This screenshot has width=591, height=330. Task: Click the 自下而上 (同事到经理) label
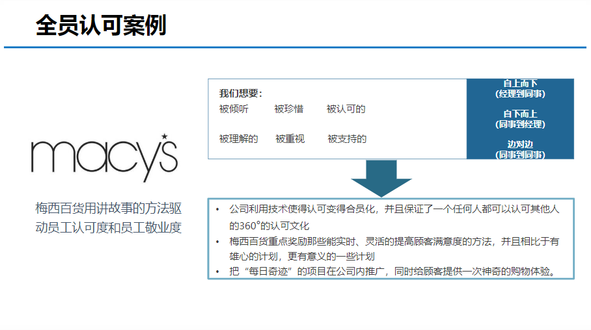coord(520,119)
